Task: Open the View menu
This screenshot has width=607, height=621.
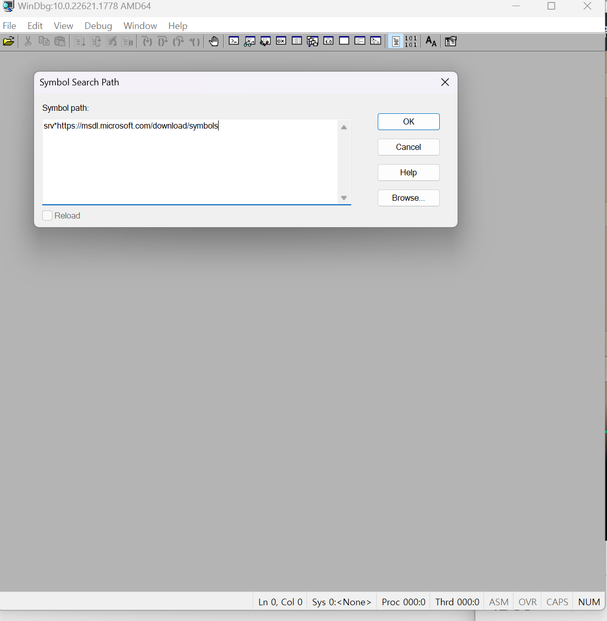Action: [64, 25]
